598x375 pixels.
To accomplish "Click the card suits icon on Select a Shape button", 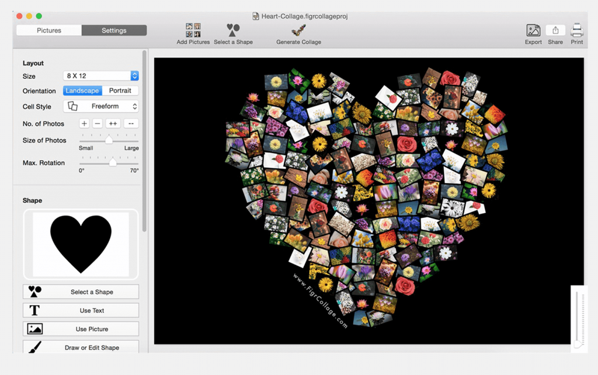I will [34, 292].
